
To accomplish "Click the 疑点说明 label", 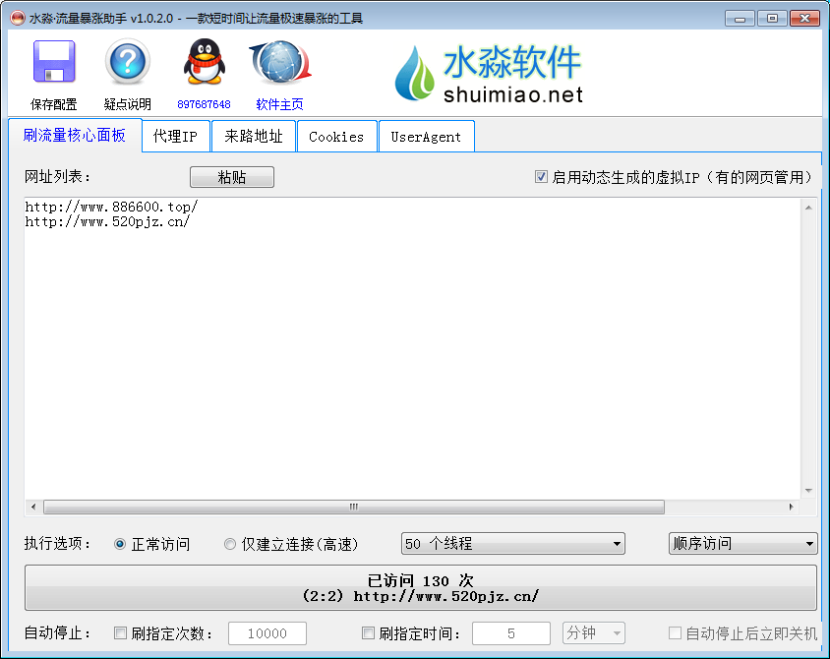I will [128, 104].
